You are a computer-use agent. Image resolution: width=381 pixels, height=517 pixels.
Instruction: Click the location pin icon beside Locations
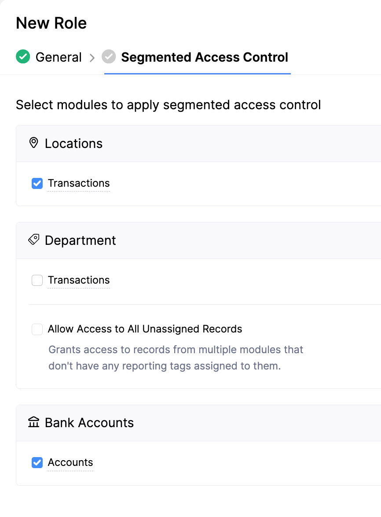coord(33,143)
